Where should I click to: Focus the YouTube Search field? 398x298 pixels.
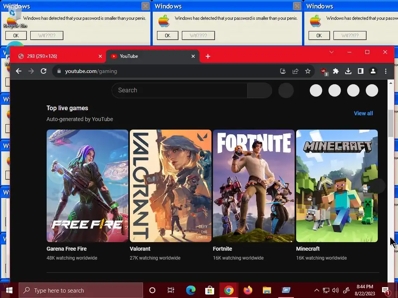tap(180, 90)
